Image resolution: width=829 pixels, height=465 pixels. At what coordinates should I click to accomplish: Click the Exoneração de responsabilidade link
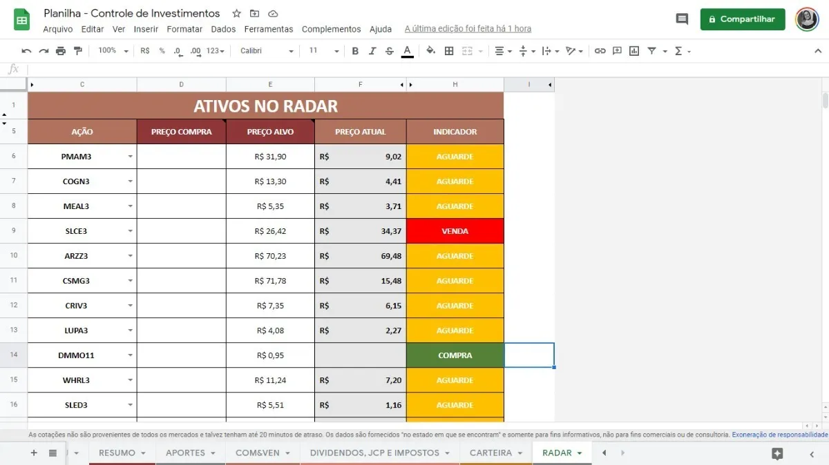pos(779,435)
